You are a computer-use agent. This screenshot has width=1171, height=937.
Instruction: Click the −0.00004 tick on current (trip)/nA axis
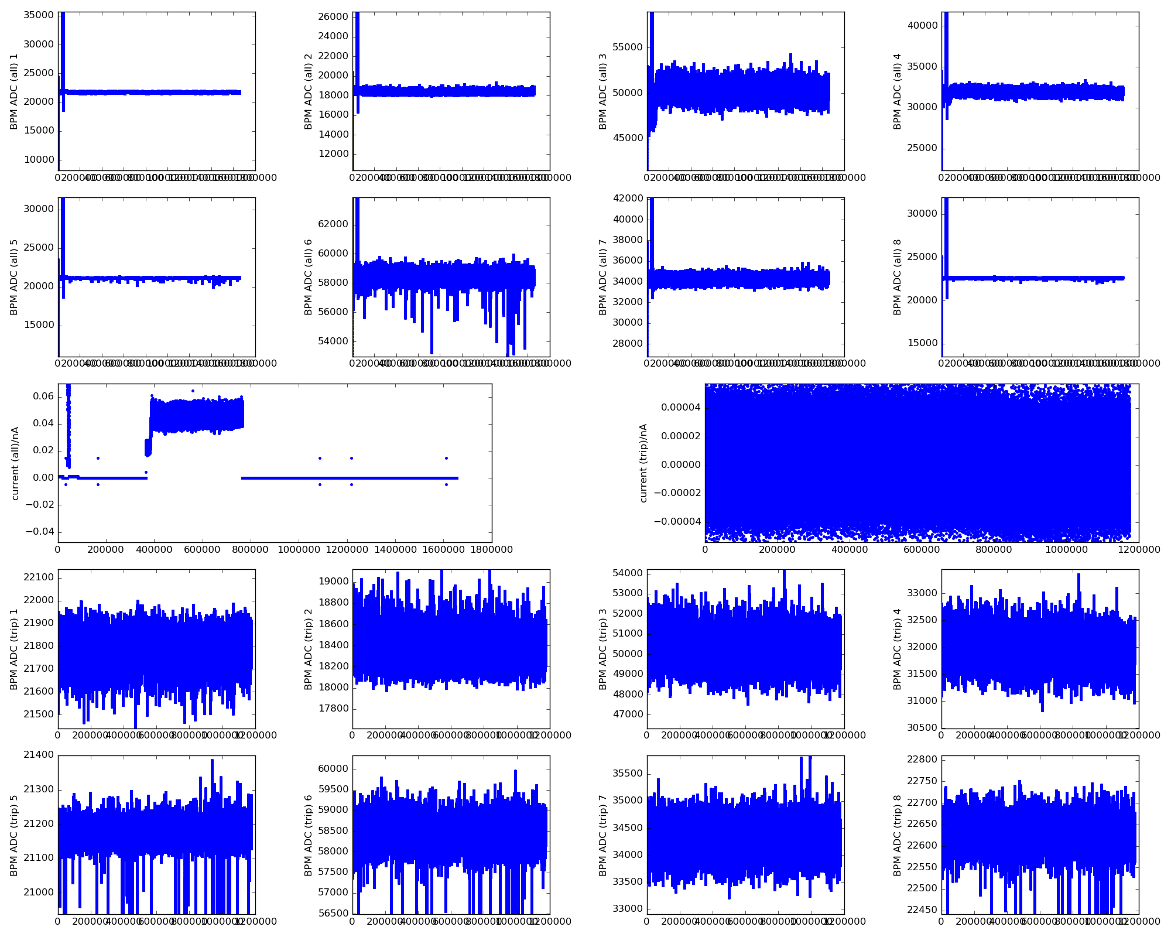pos(676,522)
